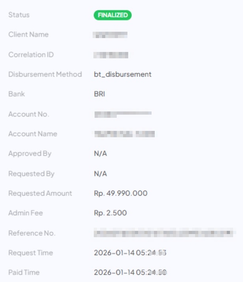Screen dimensions: 243x282
Task: Click the N/A value for Requested By
Action: [x=101, y=174]
